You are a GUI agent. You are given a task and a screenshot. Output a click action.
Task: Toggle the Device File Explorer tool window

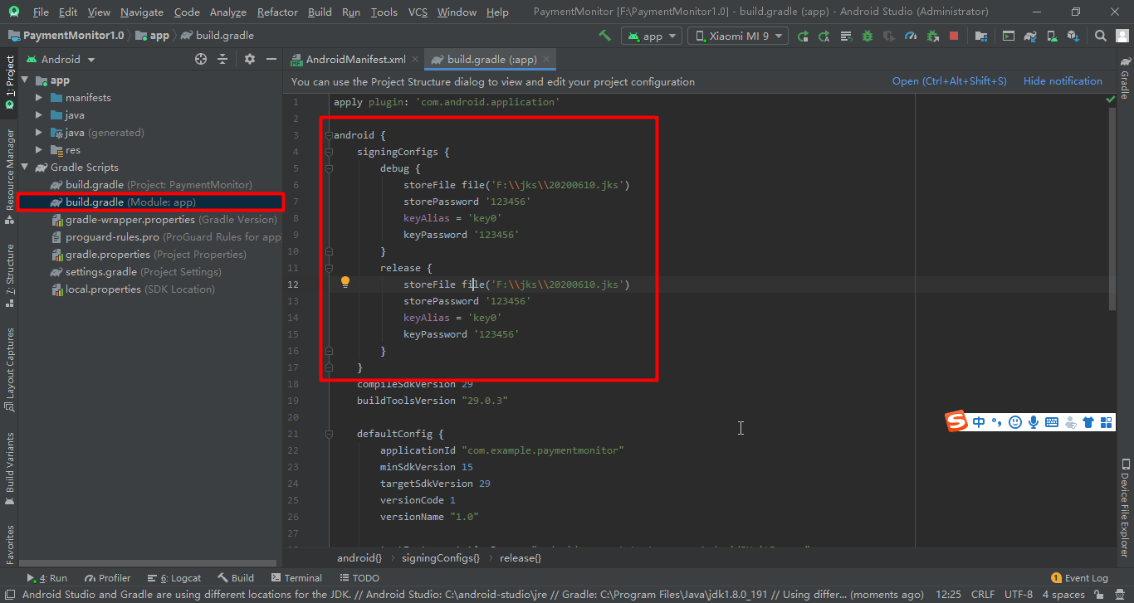pos(1125,507)
